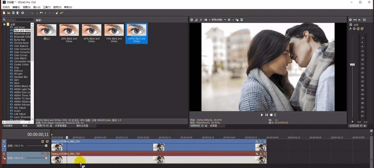Open video preview fx icon

coord(201,19)
